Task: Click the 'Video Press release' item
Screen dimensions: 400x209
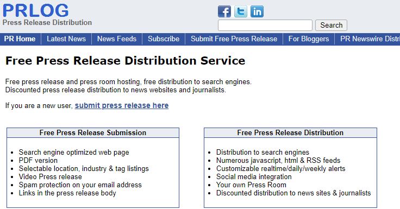Action: pyautogui.click(x=50, y=177)
